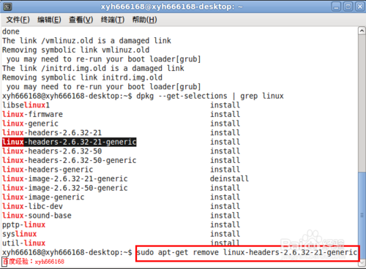Open the 文件(F) menu
The height and width of the screenshot is (269, 366).
[18, 20]
